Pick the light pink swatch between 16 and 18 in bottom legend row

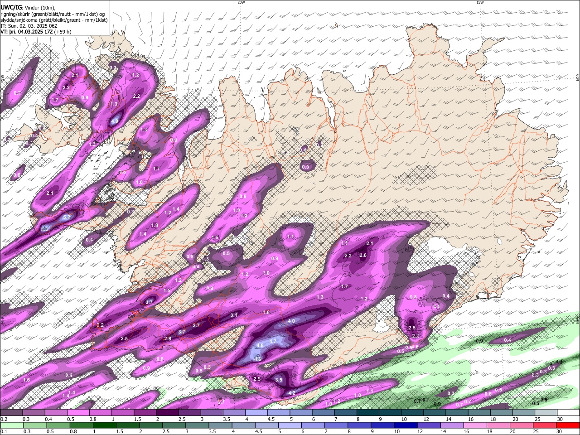point(475,425)
